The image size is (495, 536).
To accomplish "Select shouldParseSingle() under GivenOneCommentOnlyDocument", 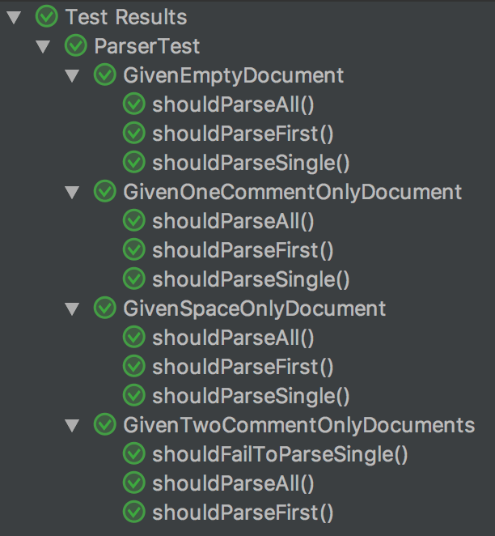I will pyautogui.click(x=251, y=279).
